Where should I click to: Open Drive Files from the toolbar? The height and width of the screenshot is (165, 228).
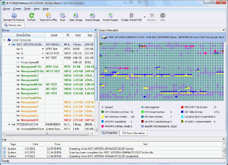pos(48,16)
